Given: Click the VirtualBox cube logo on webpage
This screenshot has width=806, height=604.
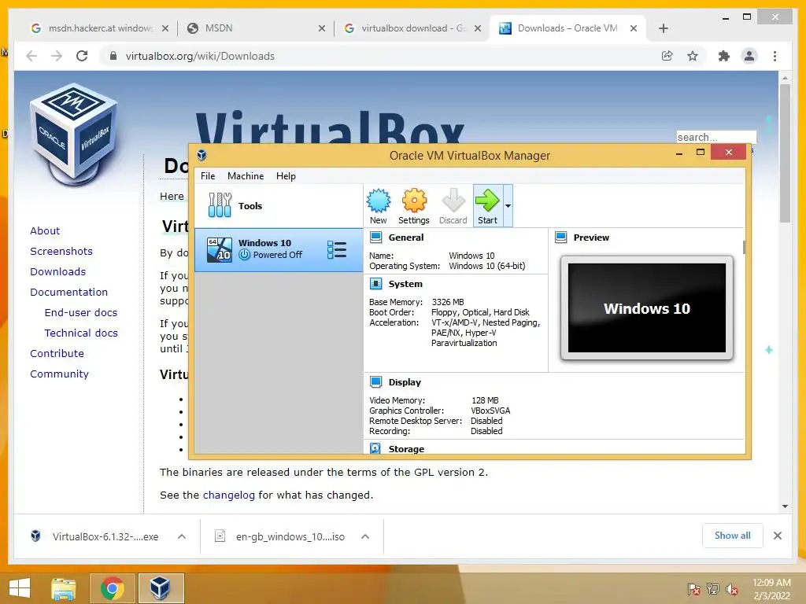Looking at the screenshot, I should click(74, 134).
